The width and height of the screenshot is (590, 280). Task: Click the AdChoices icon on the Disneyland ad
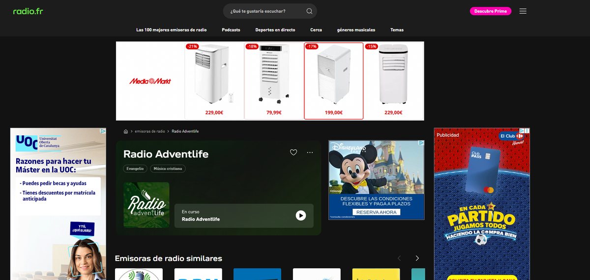[x=421, y=143]
